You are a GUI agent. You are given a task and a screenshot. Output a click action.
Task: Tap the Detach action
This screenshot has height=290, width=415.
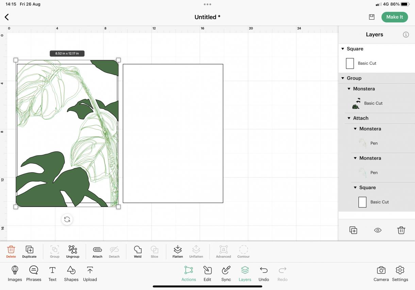114,252
